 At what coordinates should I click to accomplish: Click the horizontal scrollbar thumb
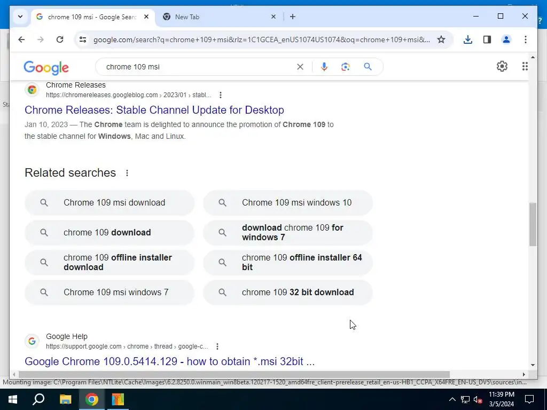pos(234,374)
